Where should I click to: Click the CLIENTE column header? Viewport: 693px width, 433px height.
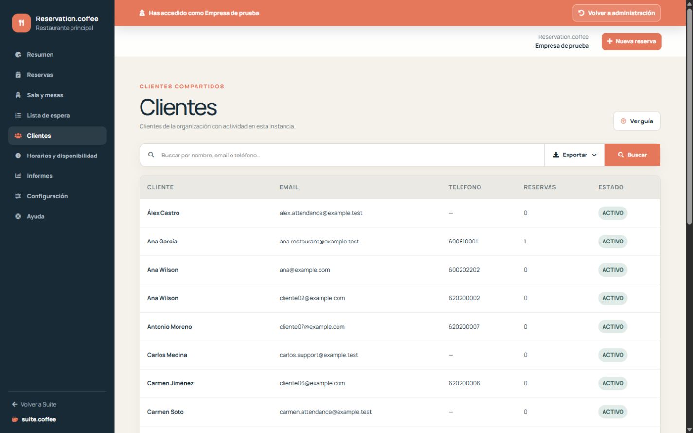click(x=160, y=187)
